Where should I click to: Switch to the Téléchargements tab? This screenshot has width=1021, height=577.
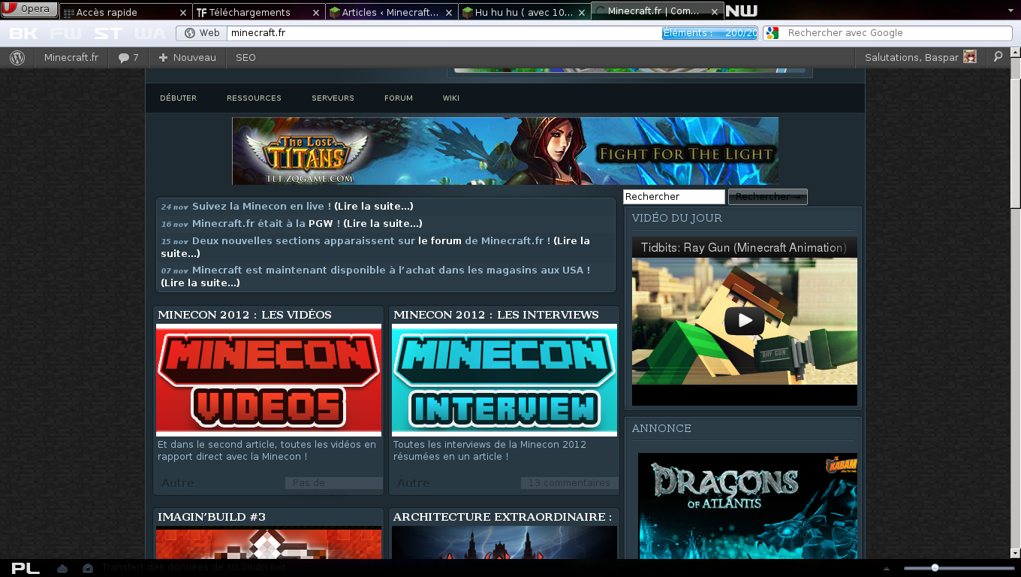pos(258,12)
